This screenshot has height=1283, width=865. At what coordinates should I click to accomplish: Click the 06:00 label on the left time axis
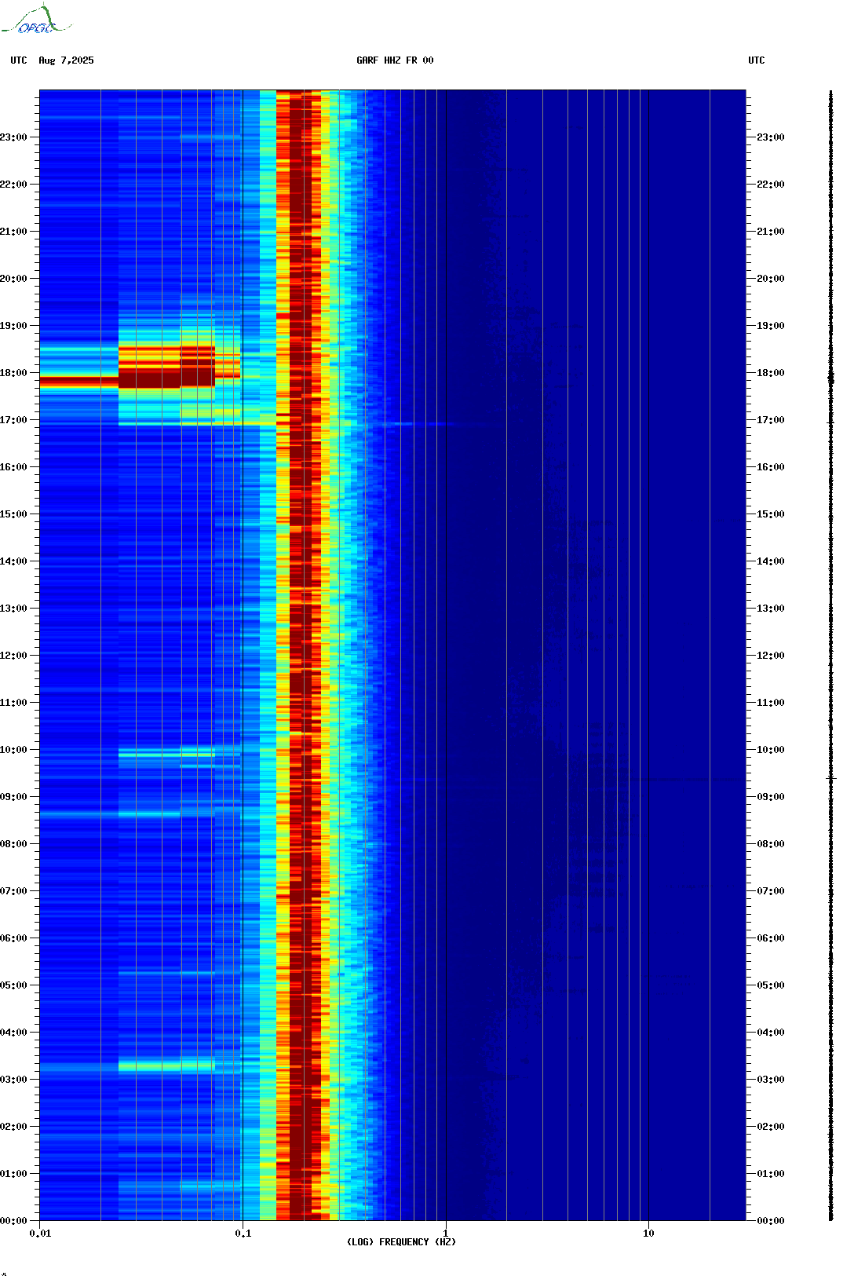(13, 938)
